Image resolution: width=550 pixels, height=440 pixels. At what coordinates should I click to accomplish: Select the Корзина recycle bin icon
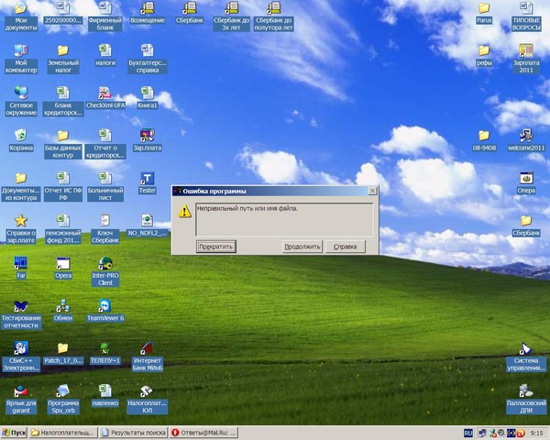coord(21,139)
